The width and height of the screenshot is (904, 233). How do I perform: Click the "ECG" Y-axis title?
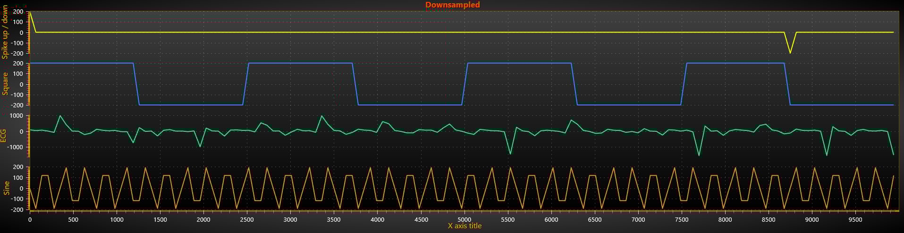(4, 136)
